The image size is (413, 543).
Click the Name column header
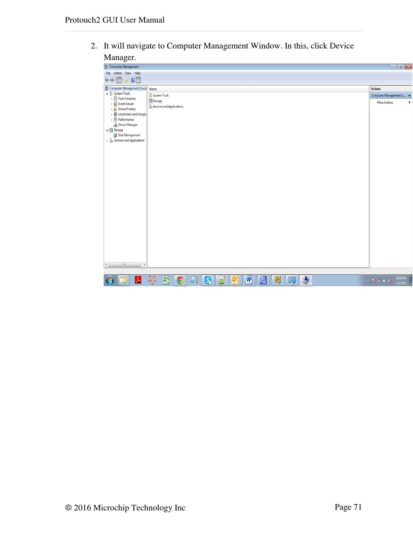(x=198, y=89)
